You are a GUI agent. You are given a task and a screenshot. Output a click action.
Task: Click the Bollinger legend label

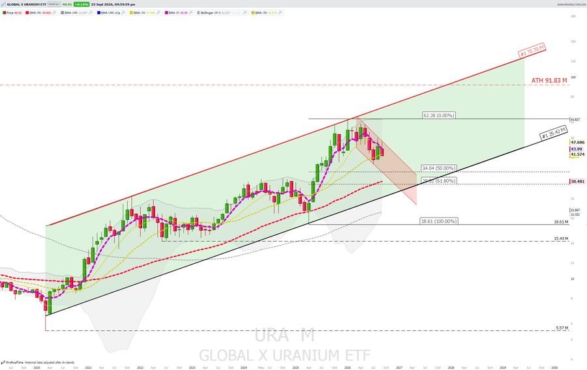tap(207, 13)
